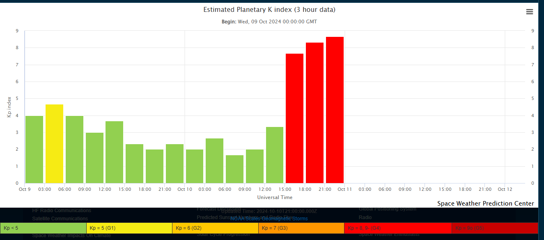The width and height of the screenshot is (544, 240).
Task: Click the tallest red bar at 21:00
Action: click(335, 110)
